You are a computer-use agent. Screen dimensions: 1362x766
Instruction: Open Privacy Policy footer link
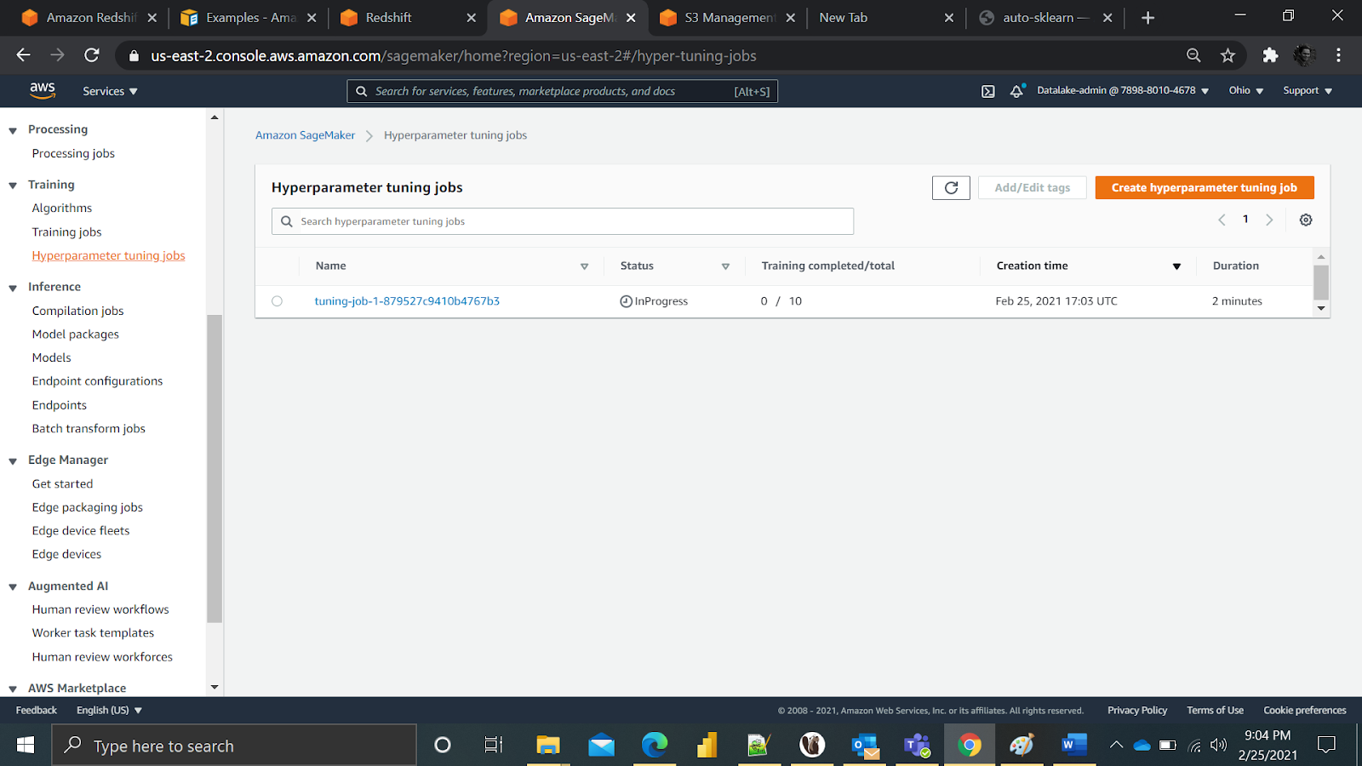click(x=1137, y=710)
